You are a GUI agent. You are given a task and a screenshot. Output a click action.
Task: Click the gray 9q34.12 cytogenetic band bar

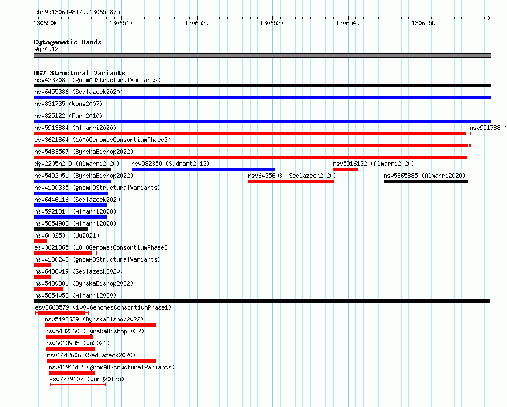coord(262,55)
